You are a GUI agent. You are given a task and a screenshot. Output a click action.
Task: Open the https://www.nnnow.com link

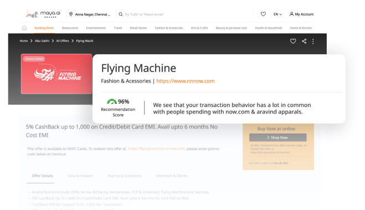tap(186, 81)
